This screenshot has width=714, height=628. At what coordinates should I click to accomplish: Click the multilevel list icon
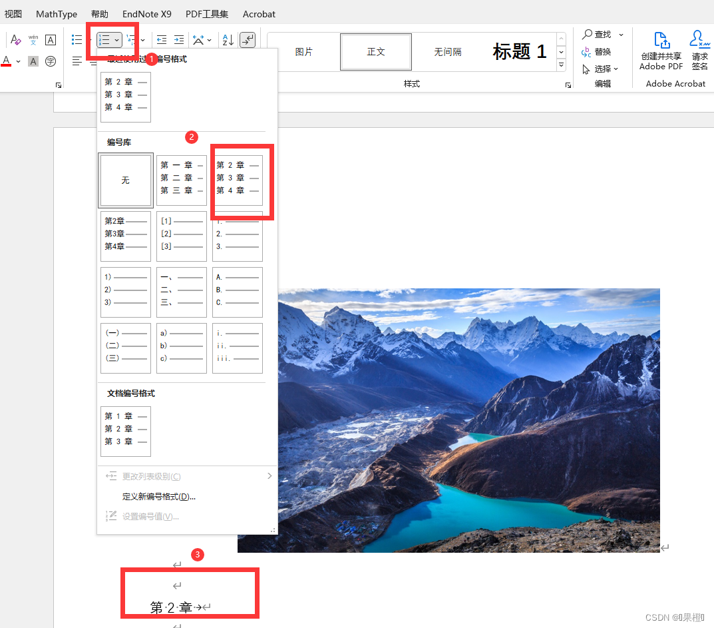131,40
